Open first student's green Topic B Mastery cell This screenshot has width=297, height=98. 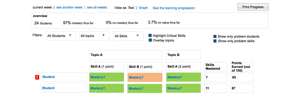(184, 77)
